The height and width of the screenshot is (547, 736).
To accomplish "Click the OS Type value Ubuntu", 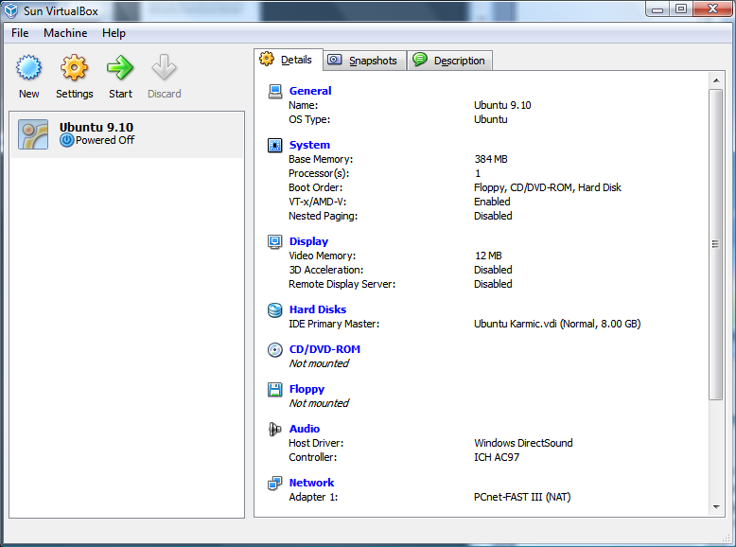I will [491, 120].
